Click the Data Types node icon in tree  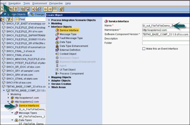[x=16, y=120]
